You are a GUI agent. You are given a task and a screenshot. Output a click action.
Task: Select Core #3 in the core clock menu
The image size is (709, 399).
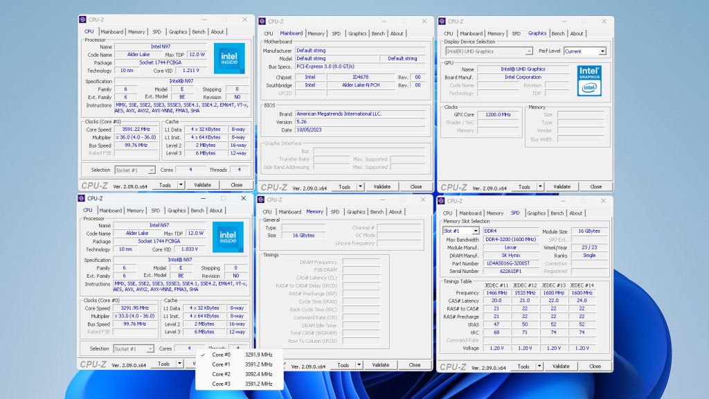point(239,384)
